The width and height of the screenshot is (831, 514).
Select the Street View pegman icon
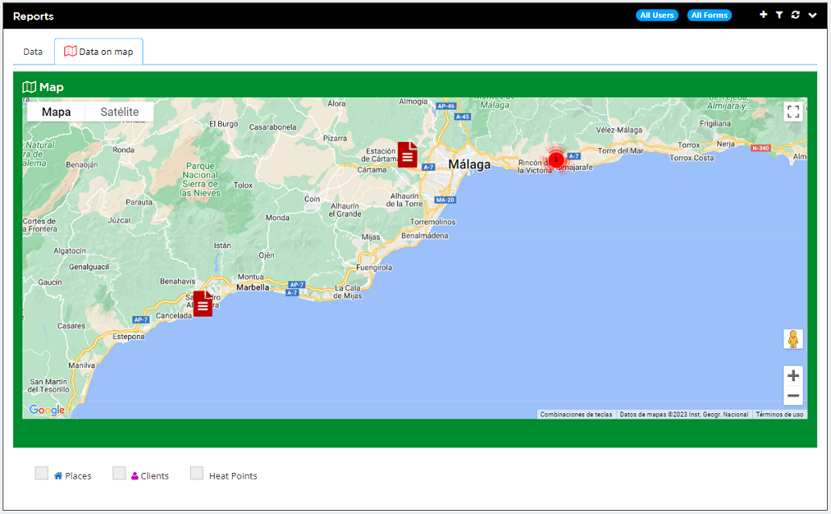pyautogui.click(x=793, y=339)
